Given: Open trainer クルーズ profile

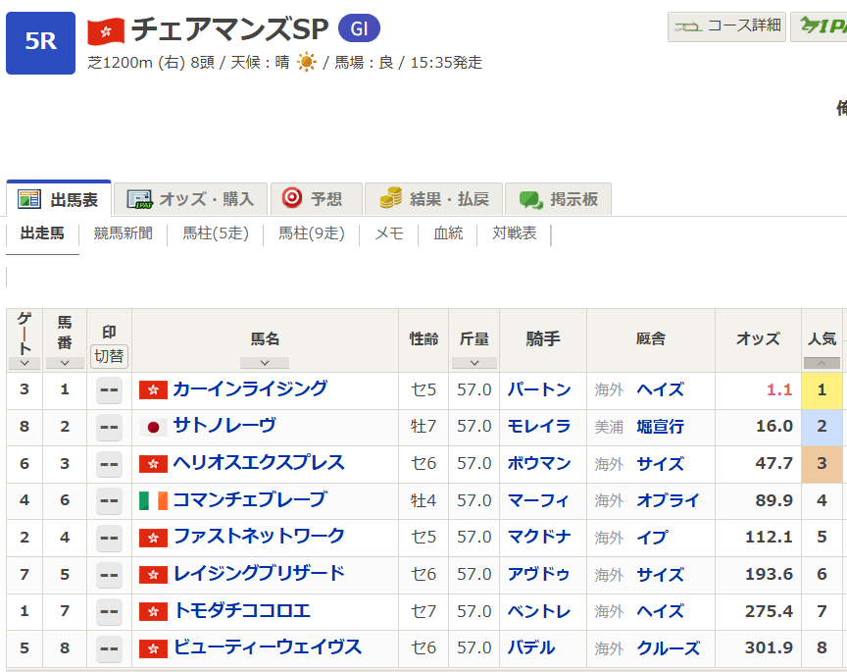Looking at the screenshot, I should pos(669,648).
